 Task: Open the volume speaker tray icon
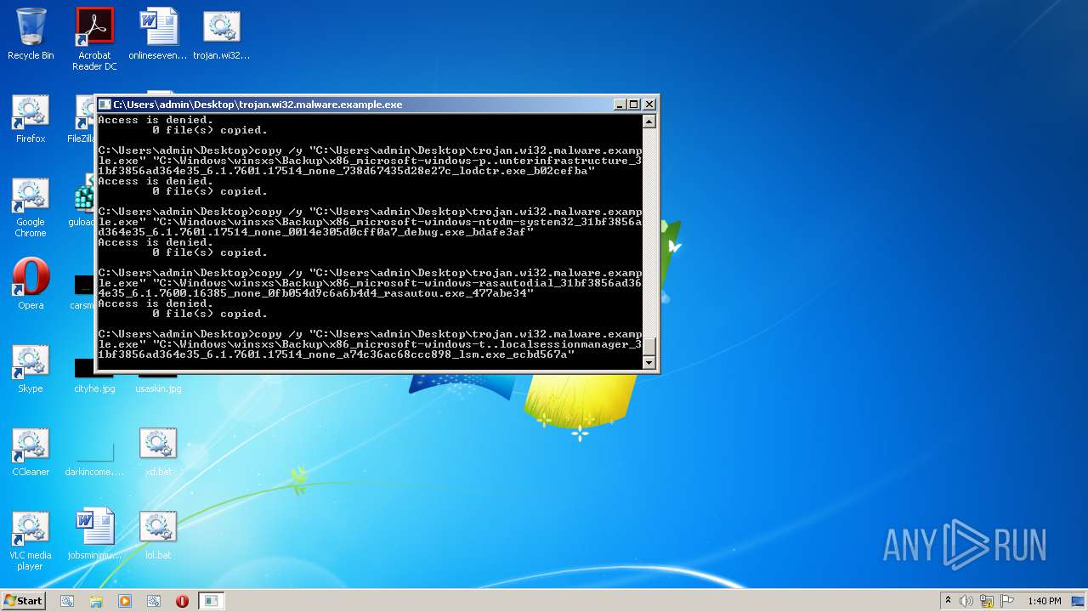[x=966, y=601]
